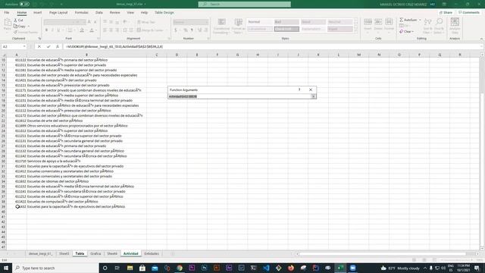Switch to the Formulas tab

81,12
